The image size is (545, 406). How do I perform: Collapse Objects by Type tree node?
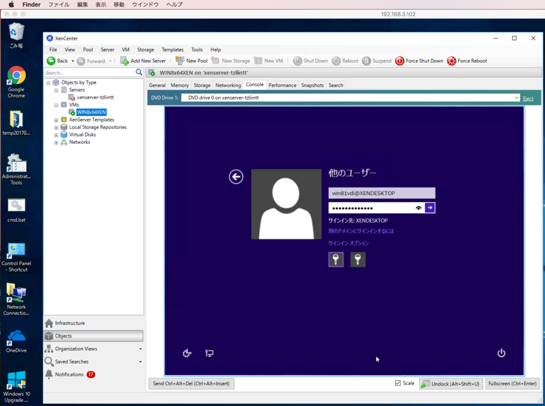48,82
